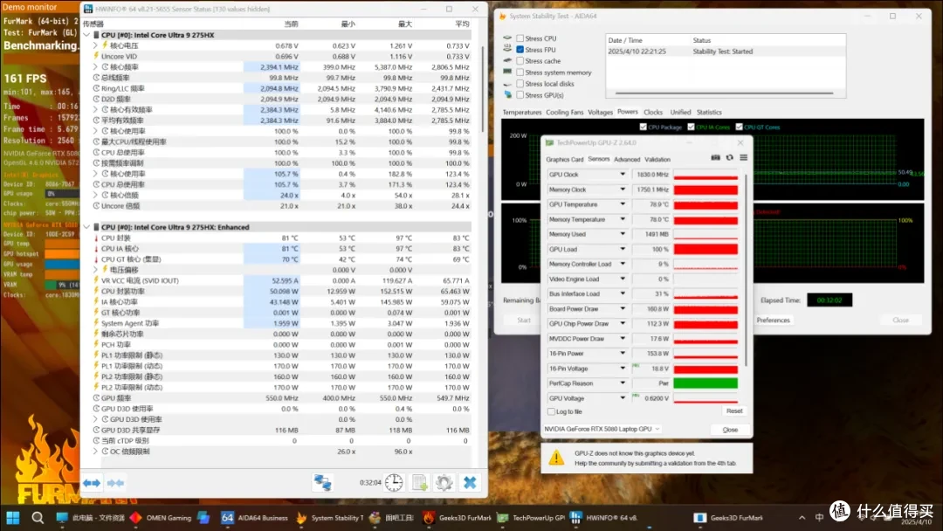Enable Stress cache checkbox
The width and height of the screenshot is (943, 531).
coord(520,61)
